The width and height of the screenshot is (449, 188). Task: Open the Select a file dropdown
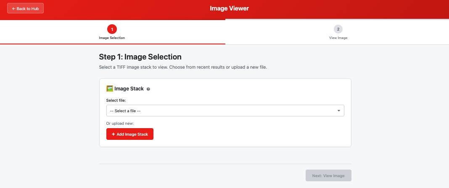pyautogui.click(x=225, y=111)
